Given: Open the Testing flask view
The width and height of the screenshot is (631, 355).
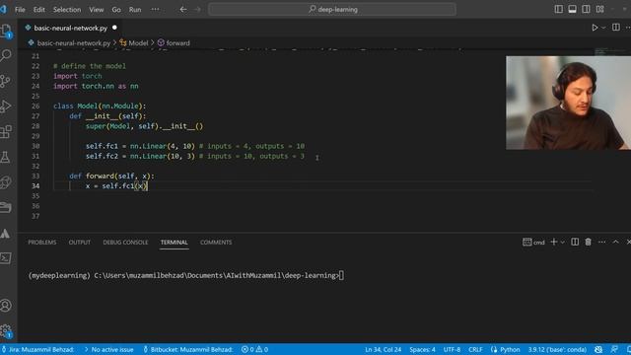Looking at the screenshot, I should coord(5,157).
